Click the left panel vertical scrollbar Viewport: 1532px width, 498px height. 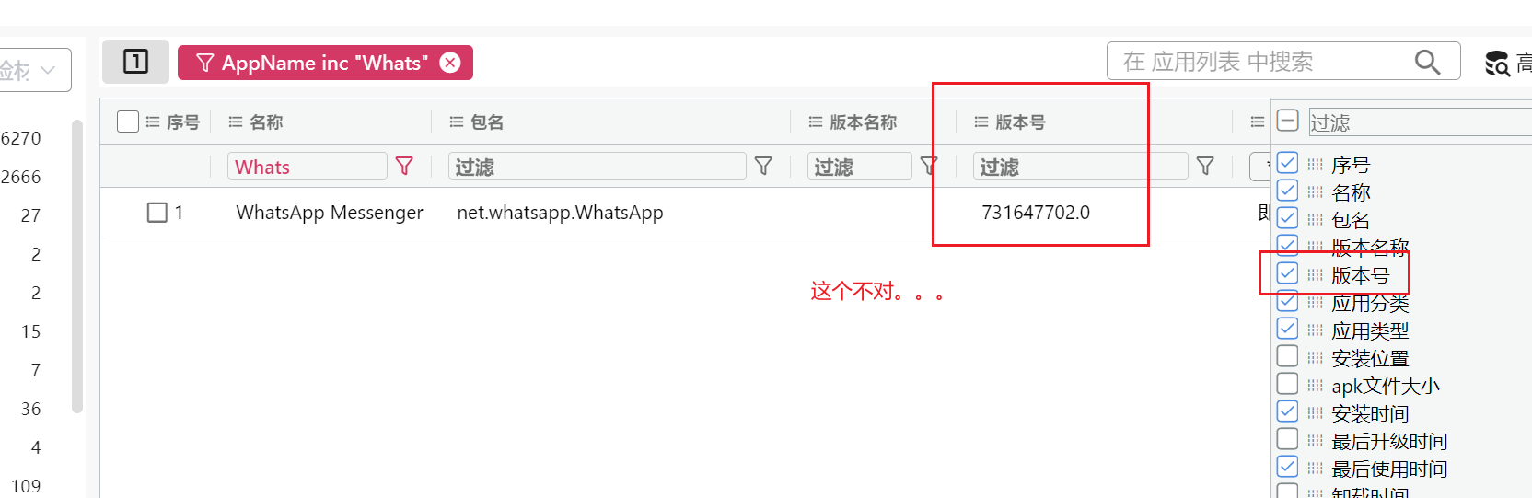[x=77, y=267]
